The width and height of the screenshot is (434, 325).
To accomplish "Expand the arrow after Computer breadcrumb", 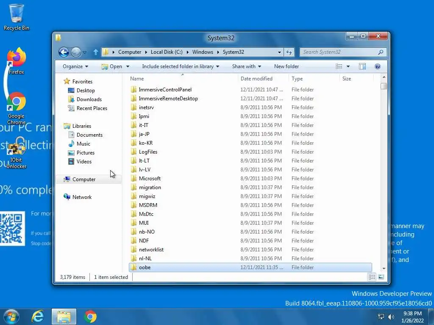I will click(146, 52).
